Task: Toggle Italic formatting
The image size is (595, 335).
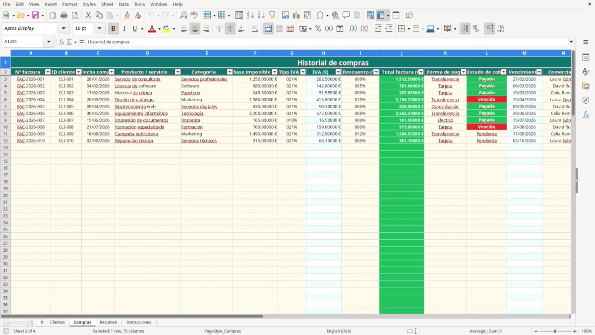Action: 124,29
